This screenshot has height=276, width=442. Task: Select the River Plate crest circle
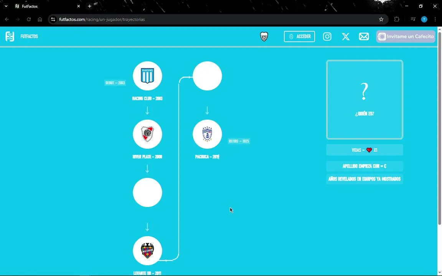147,134
